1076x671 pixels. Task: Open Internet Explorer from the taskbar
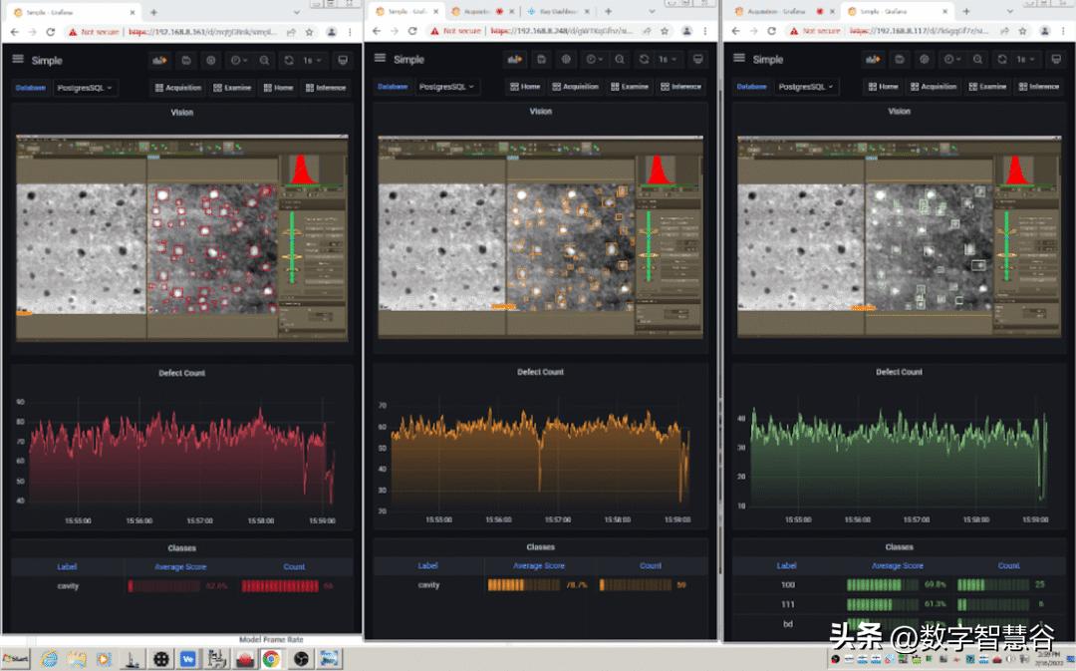tap(49, 659)
